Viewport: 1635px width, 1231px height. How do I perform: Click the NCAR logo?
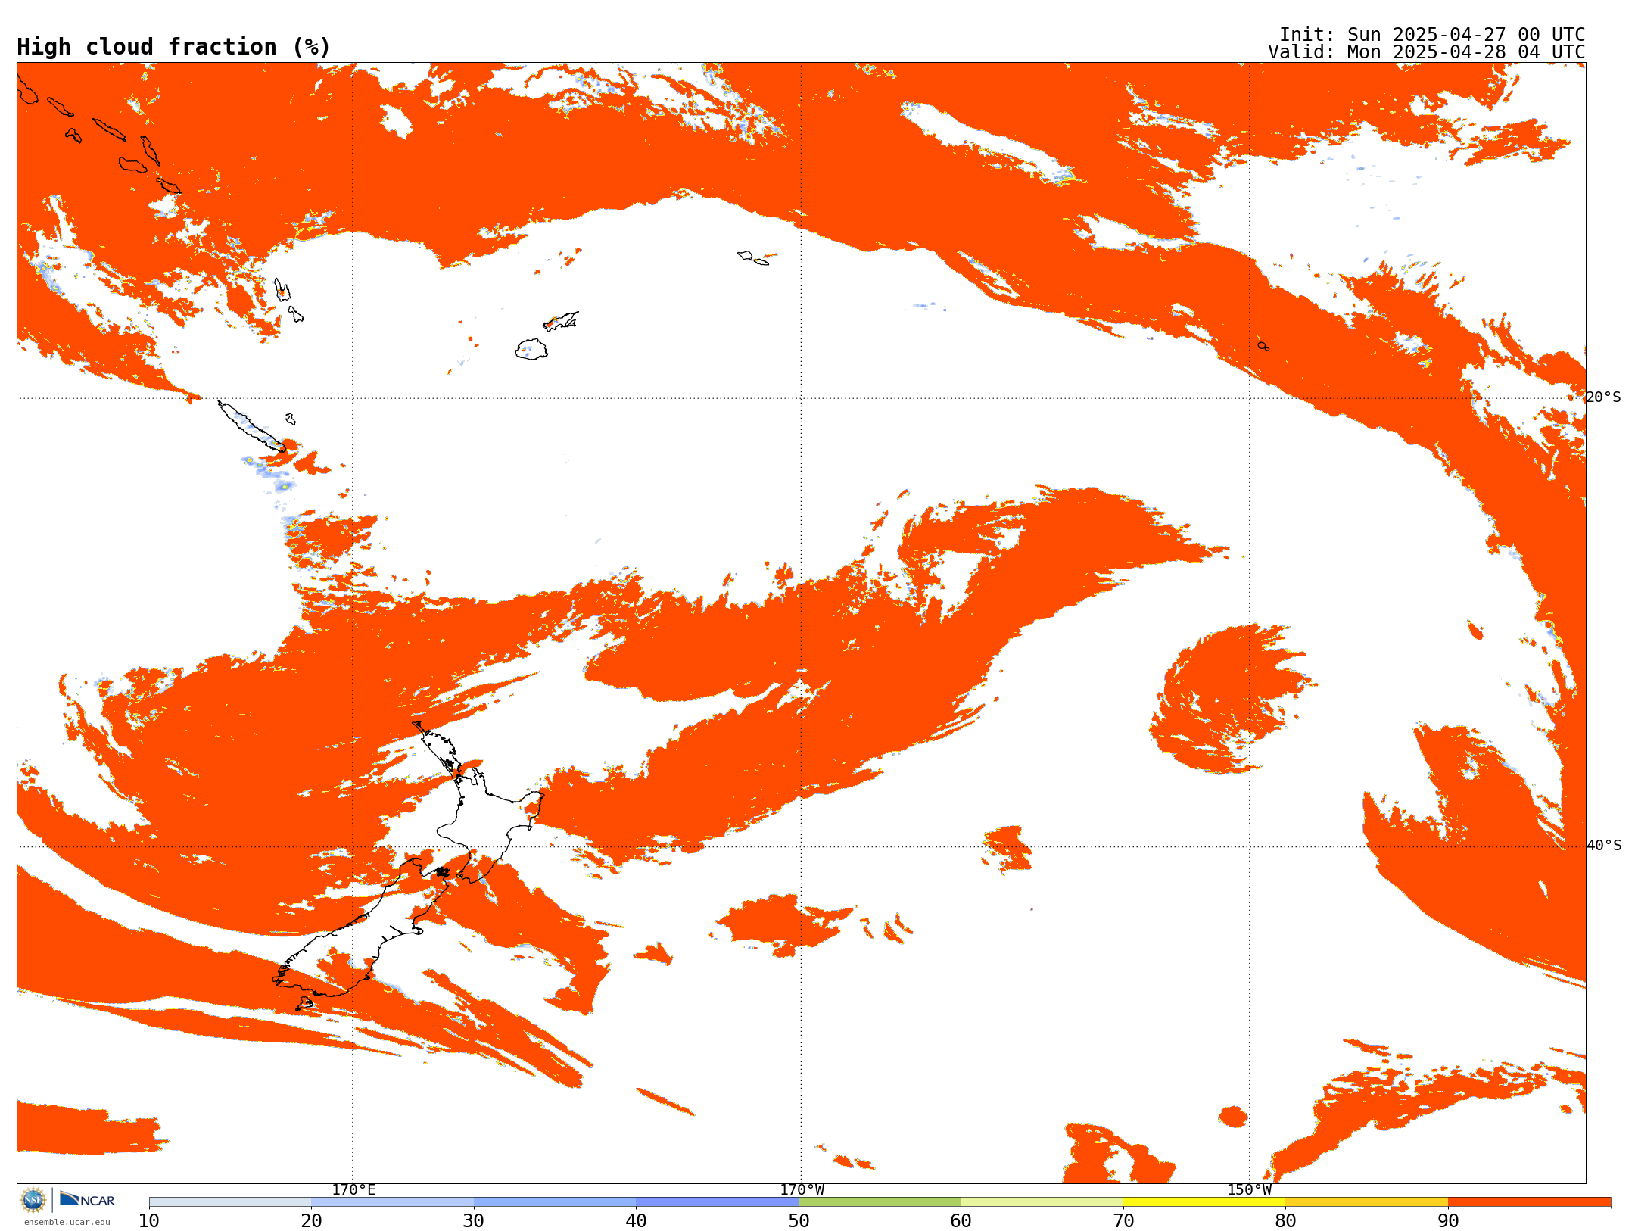(87, 1199)
